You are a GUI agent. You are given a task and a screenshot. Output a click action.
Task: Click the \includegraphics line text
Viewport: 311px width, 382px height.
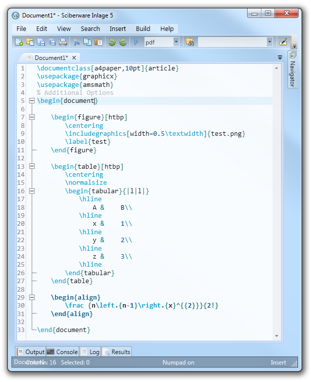tap(155, 133)
